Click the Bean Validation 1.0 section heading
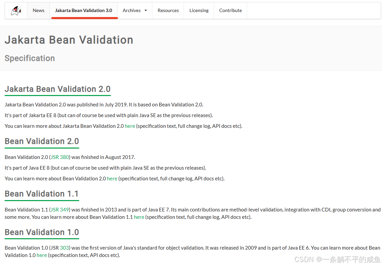382x266 pixels. (x=42, y=232)
